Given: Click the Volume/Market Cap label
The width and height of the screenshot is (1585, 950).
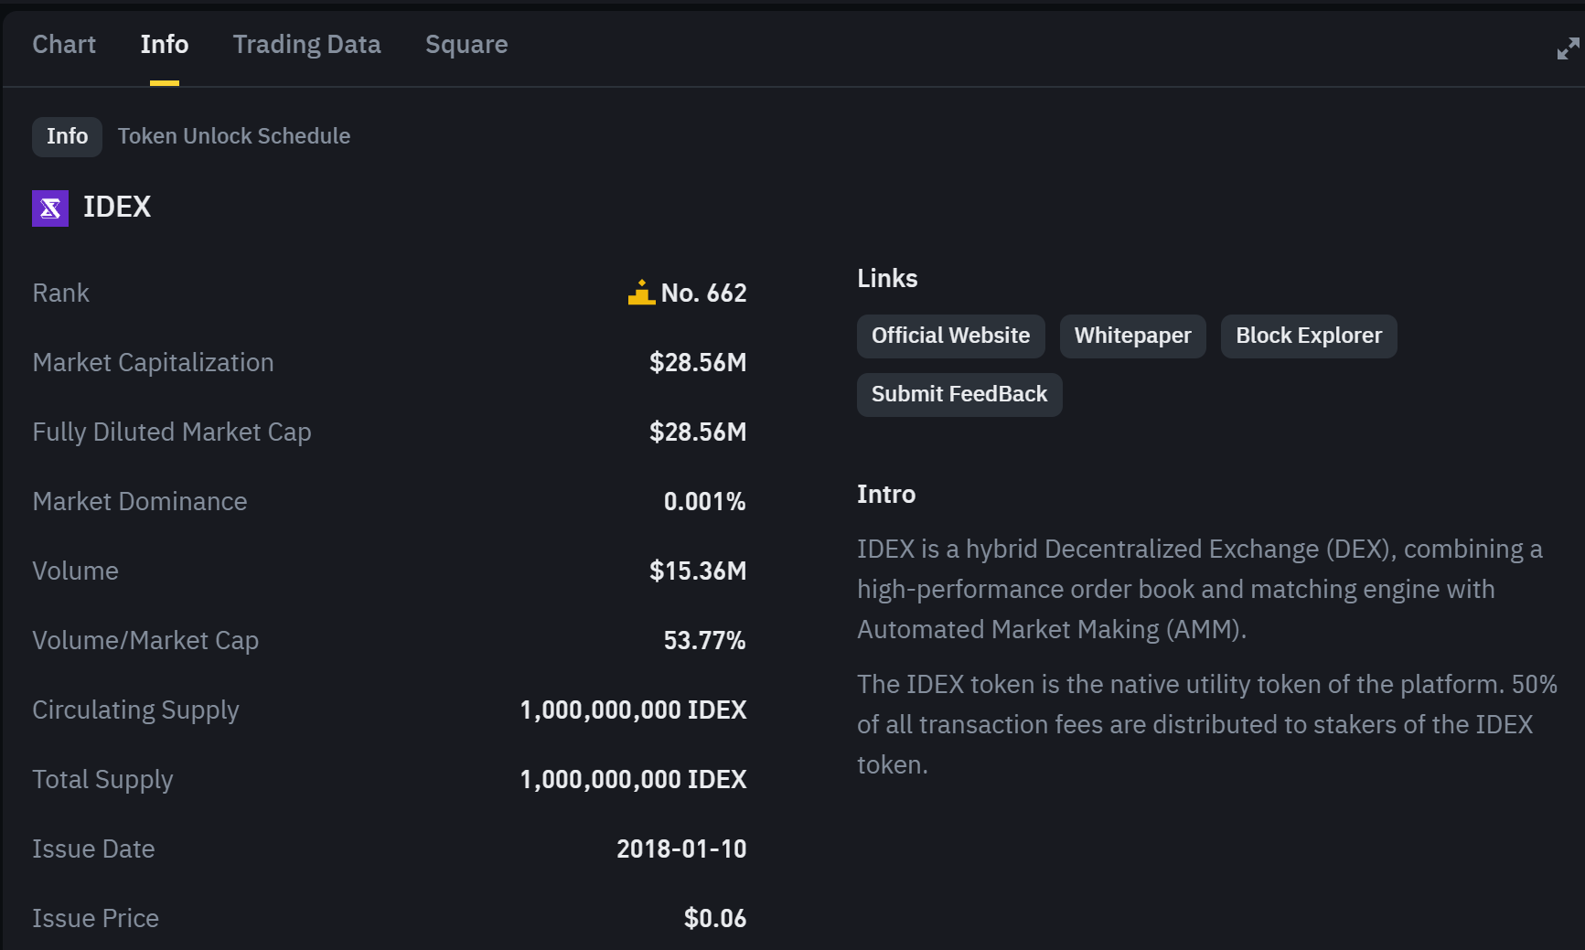Looking at the screenshot, I should tap(145, 640).
